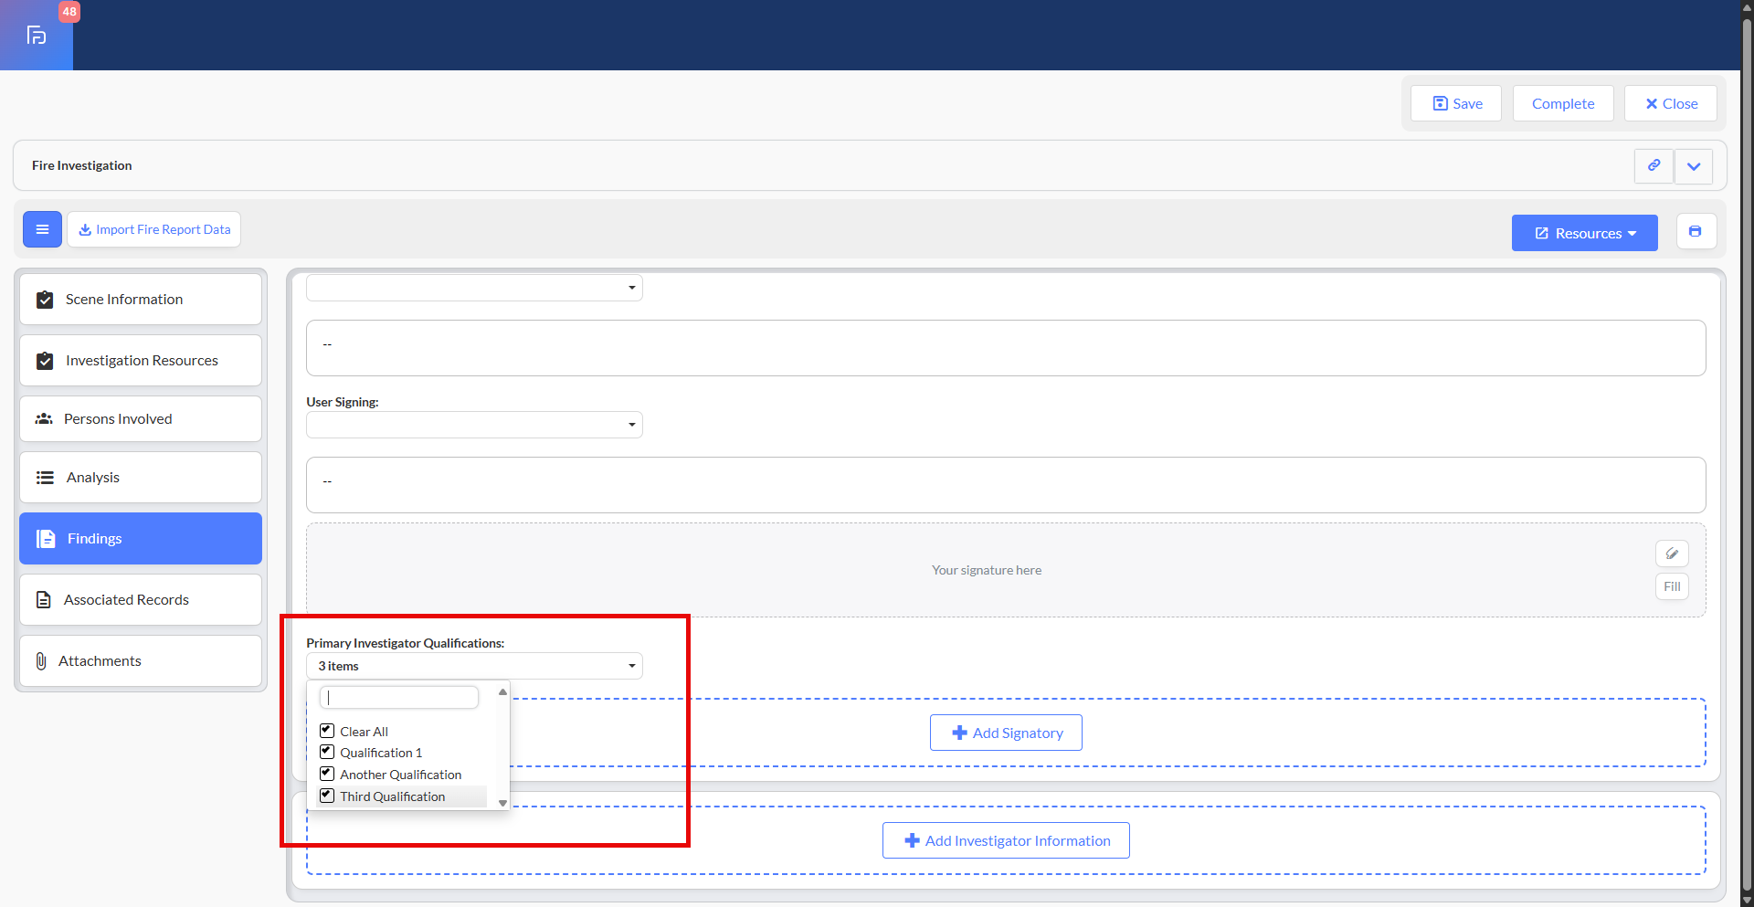Click the paperclip icon beside Attachments

(x=41, y=661)
